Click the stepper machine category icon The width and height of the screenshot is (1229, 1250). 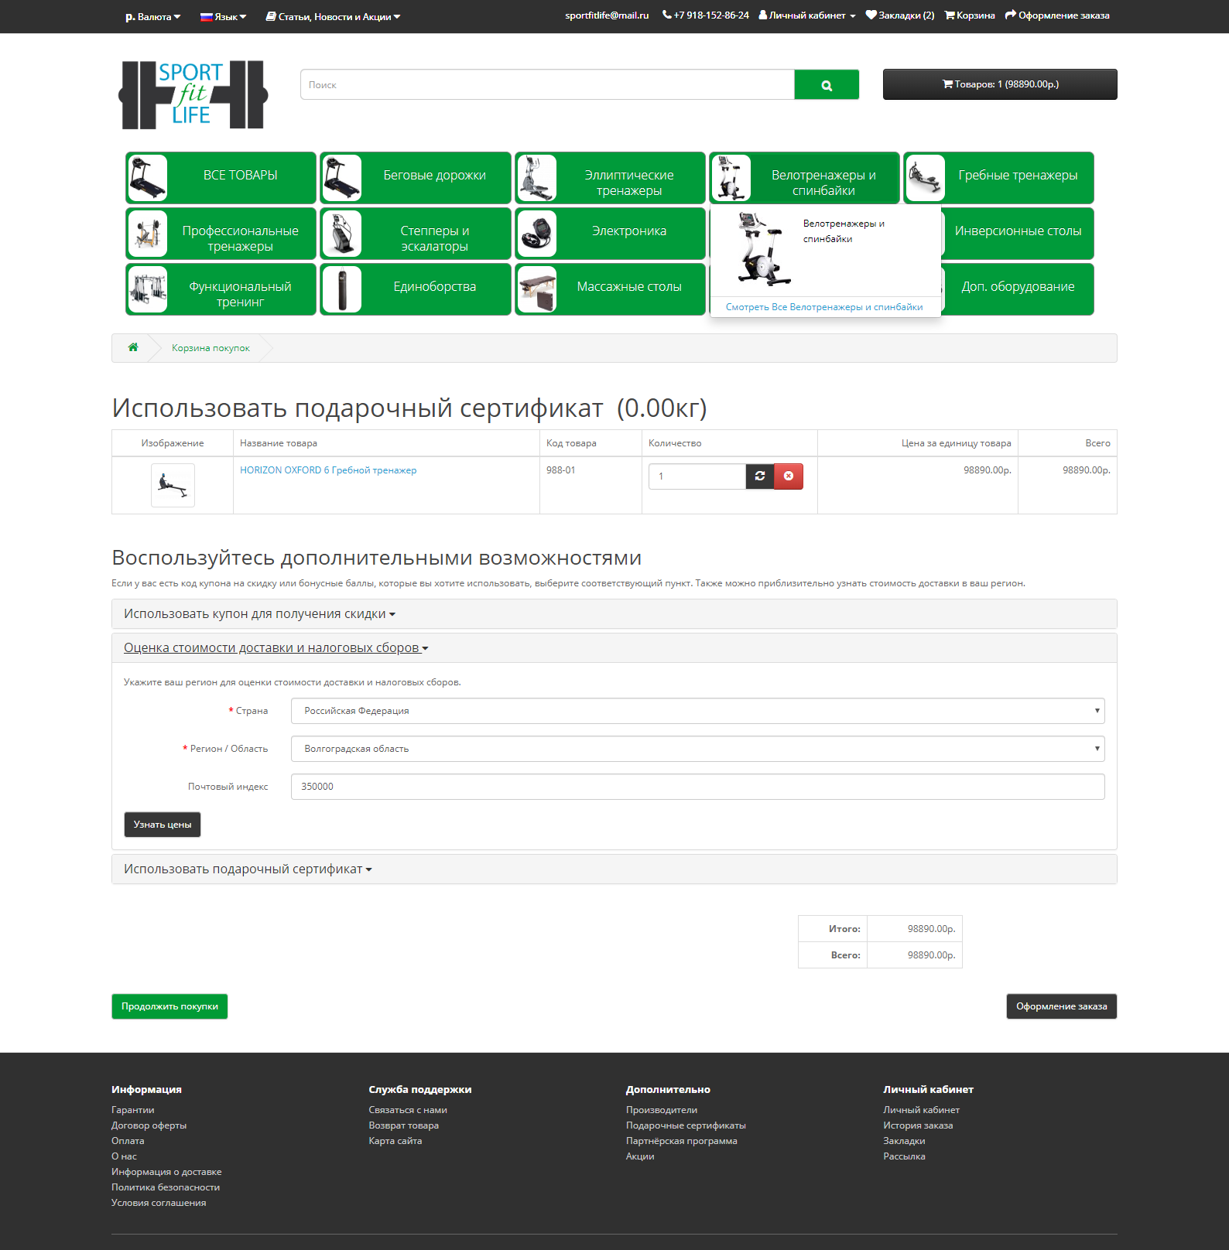tap(341, 234)
